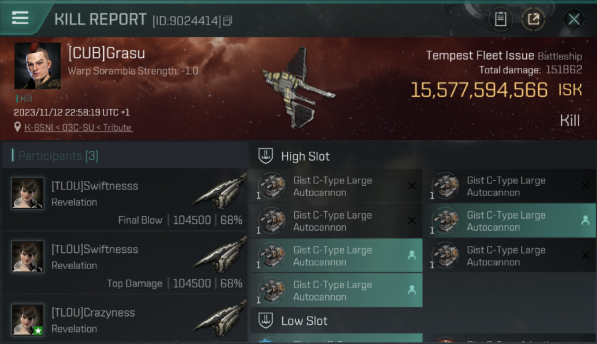This screenshot has width=597, height=344.
Task: Select first destroyed Gist C-Type Autocannon
Action: tap(336, 186)
